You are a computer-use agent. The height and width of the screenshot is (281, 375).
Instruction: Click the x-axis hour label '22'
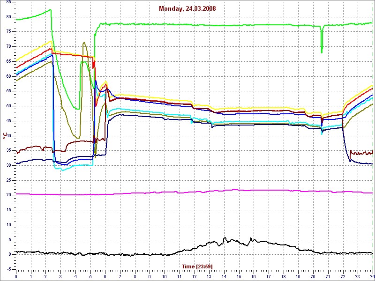tap(343, 276)
